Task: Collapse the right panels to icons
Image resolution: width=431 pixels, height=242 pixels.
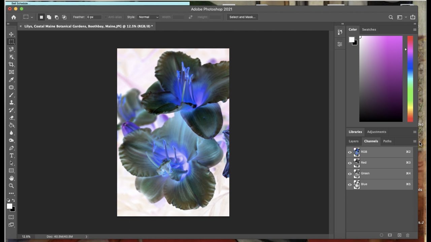Action: click(x=415, y=24)
